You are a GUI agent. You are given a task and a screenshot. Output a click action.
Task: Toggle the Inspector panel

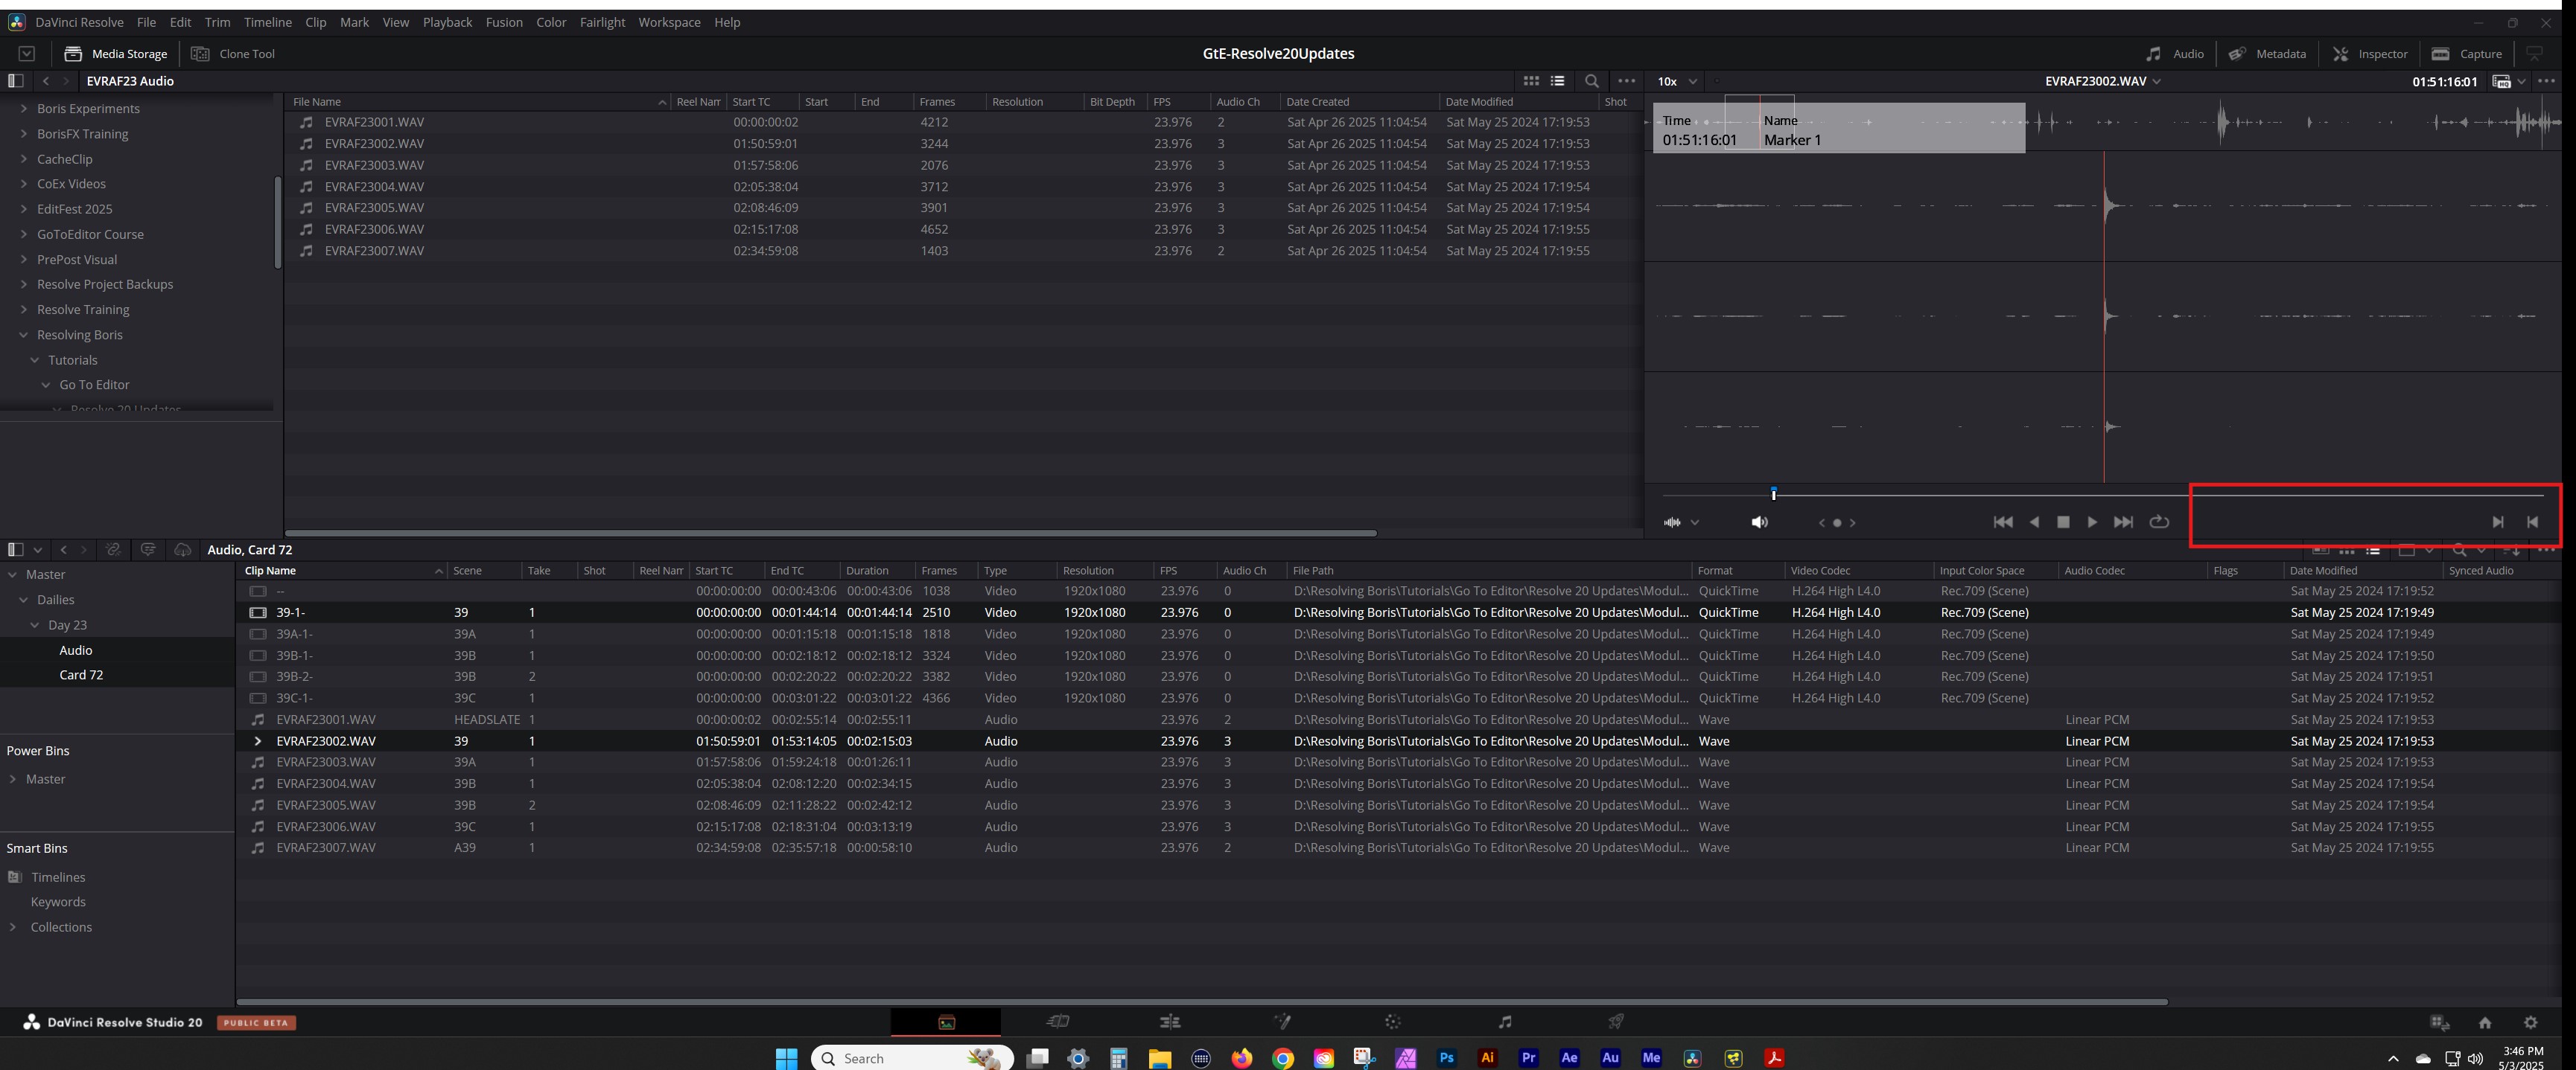click(x=2370, y=54)
